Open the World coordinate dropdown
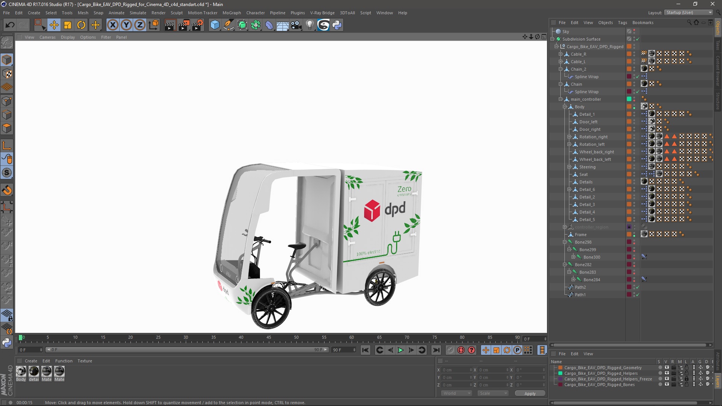The image size is (722, 406). (457, 393)
